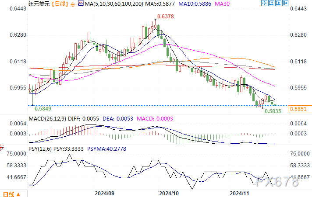Click the red sun icon at left edge
Image resolution: width=312 pixels, height=197 pixels.
pyautogui.click(x=2, y=147)
